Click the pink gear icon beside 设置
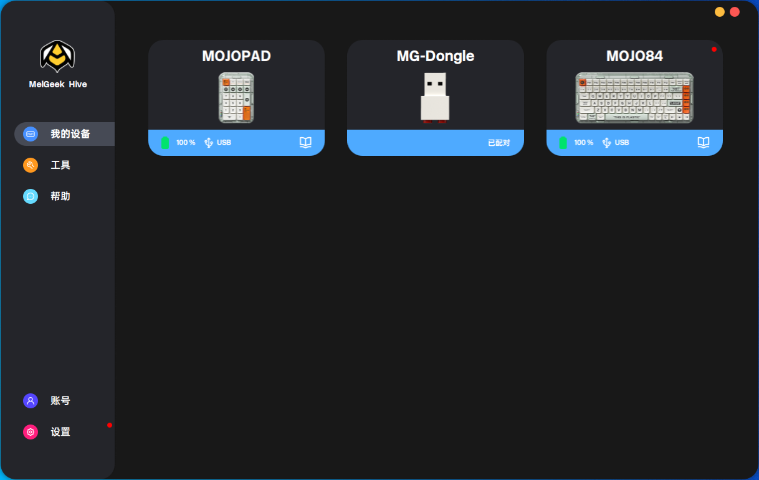Screen dimensions: 759x480 coord(31,432)
